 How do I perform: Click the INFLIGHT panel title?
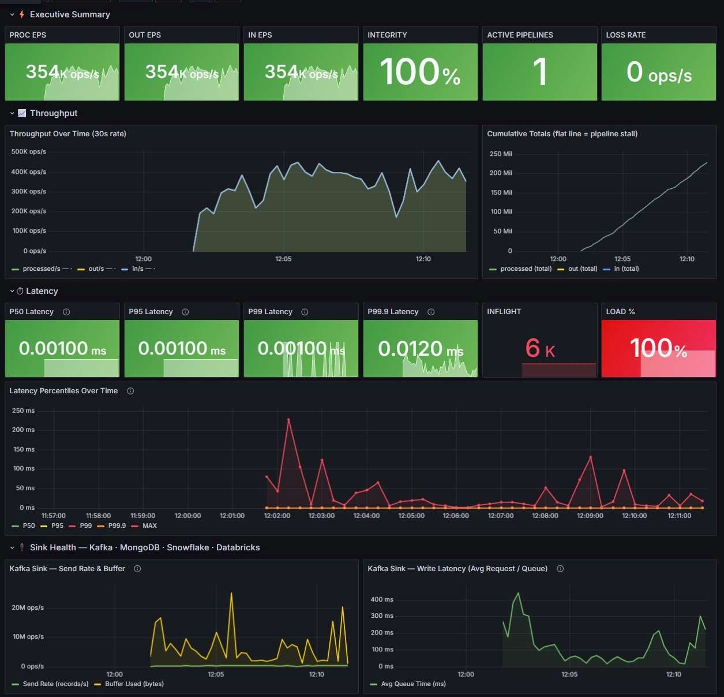(504, 312)
